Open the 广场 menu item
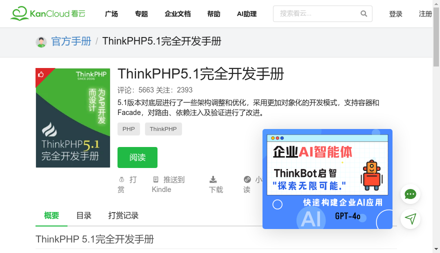This screenshot has height=253, width=440. [x=111, y=14]
